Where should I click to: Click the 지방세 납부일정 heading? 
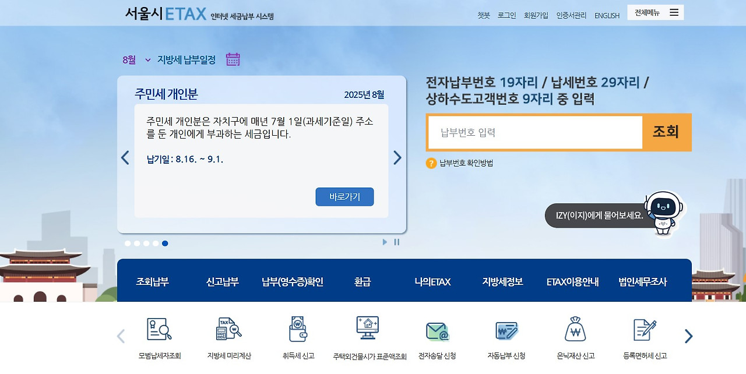coord(186,59)
